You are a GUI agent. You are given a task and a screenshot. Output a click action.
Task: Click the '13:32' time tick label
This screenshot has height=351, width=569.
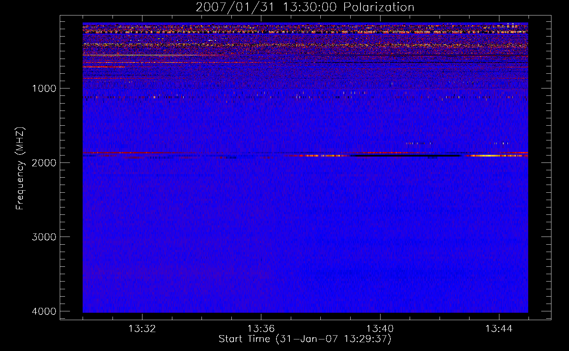pyautogui.click(x=142, y=329)
